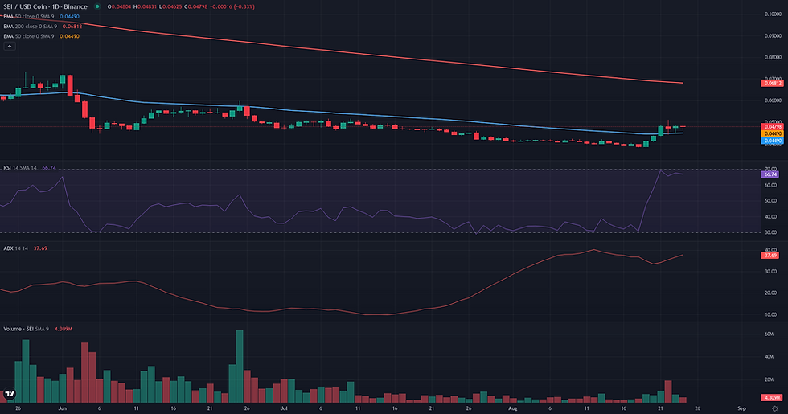Click the 30.00 ADX scale label
788x414 pixels.
[770, 272]
